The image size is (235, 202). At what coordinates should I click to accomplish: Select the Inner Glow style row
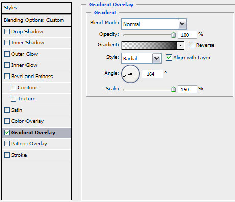tap(37, 65)
